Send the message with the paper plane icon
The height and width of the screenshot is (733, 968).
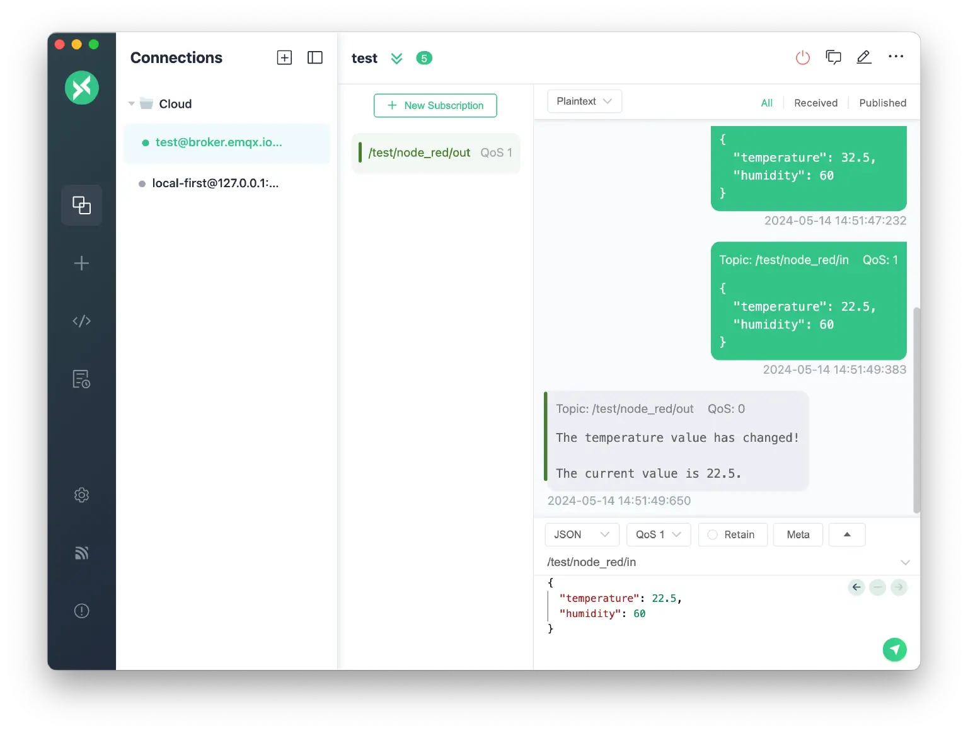click(894, 649)
